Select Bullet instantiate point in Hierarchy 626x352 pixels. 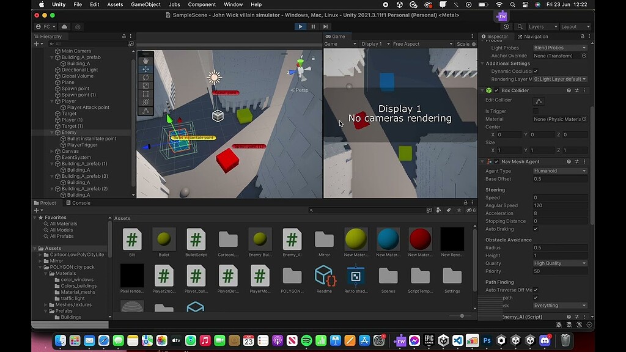92,139
